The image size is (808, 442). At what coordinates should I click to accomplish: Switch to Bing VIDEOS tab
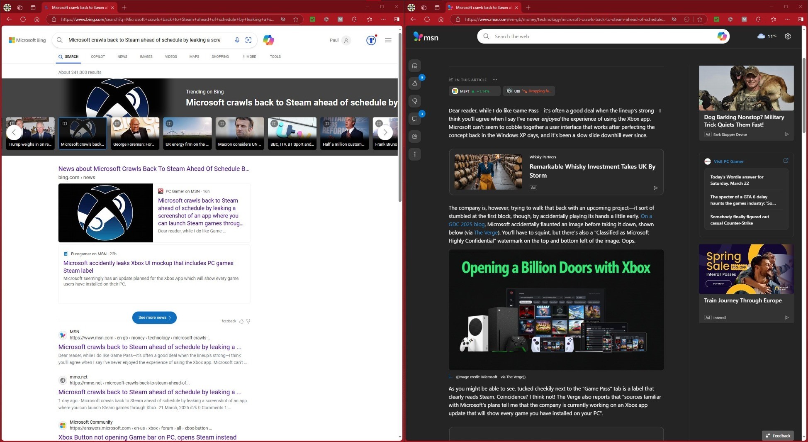pyautogui.click(x=171, y=56)
